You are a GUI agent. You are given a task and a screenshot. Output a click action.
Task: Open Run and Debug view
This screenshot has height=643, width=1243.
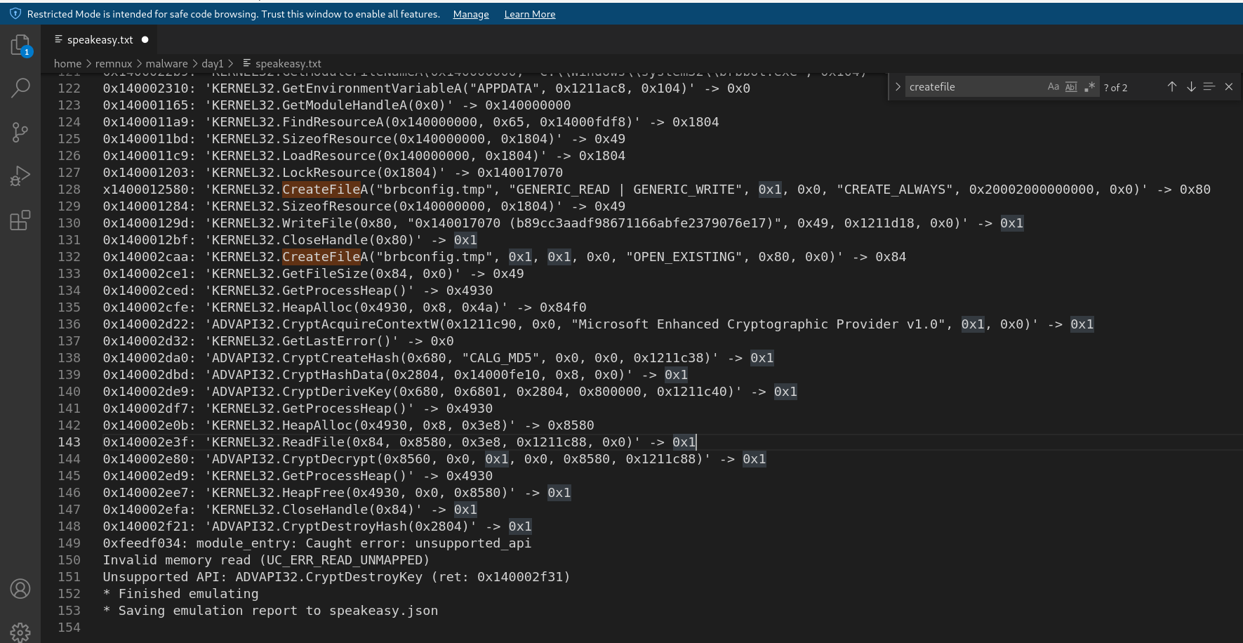pyautogui.click(x=20, y=176)
